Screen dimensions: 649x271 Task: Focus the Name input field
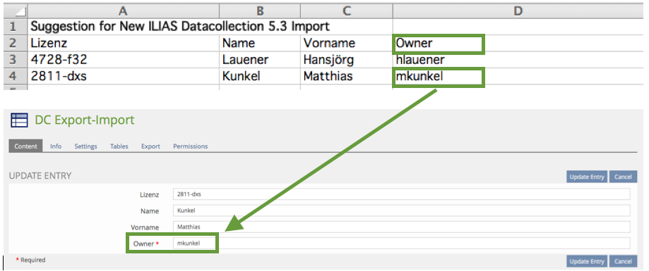(402, 210)
